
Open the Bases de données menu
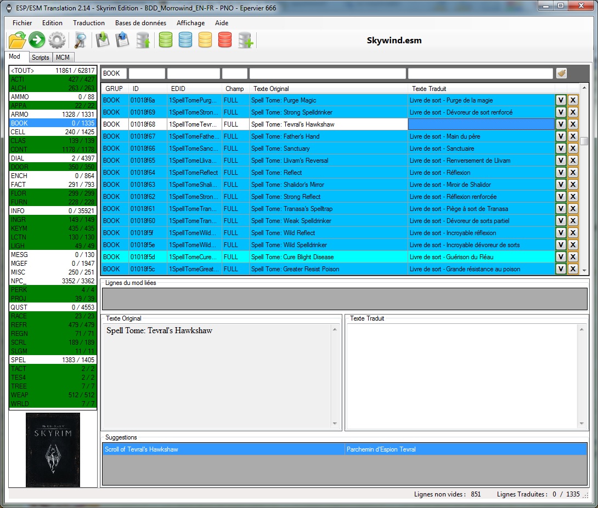pyautogui.click(x=141, y=23)
